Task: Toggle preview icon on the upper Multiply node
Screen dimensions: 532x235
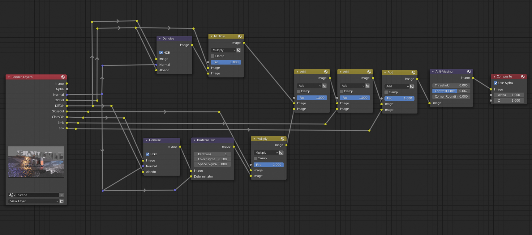Action: click(x=240, y=36)
